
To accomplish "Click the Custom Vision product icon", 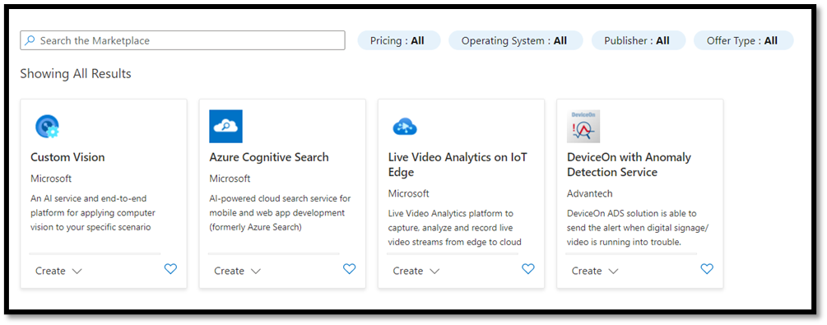I will click(x=47, y=127).
